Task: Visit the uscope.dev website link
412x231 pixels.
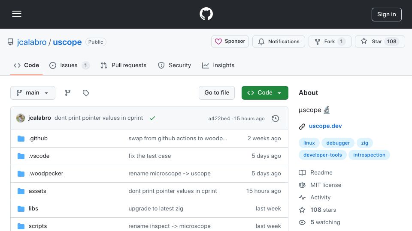Action: [325, 126]
